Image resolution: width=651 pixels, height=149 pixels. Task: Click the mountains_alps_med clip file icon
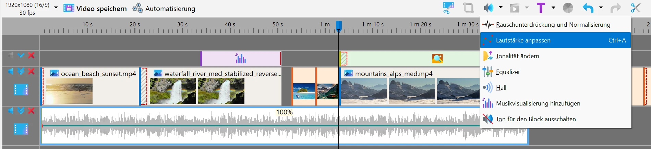point(349,73)
